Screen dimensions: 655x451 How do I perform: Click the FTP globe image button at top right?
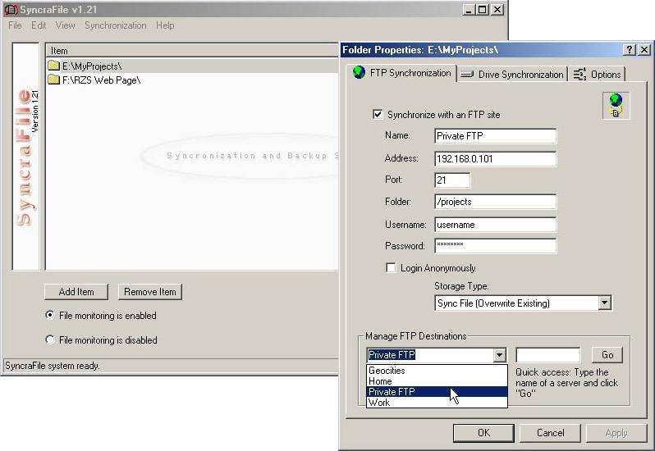pos(616,105)
